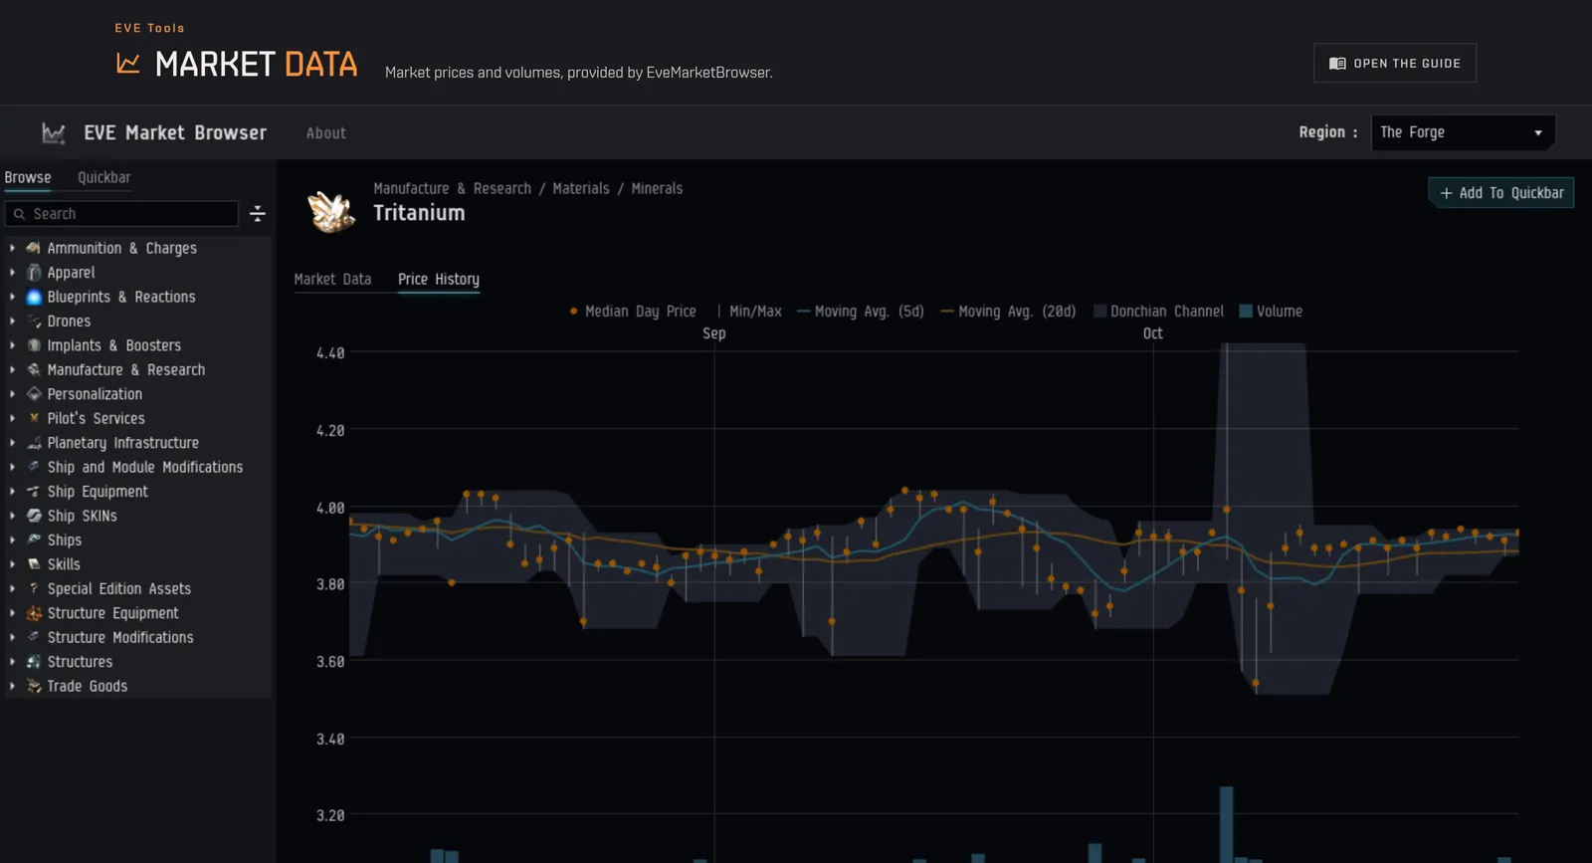Open the About link

326,133
